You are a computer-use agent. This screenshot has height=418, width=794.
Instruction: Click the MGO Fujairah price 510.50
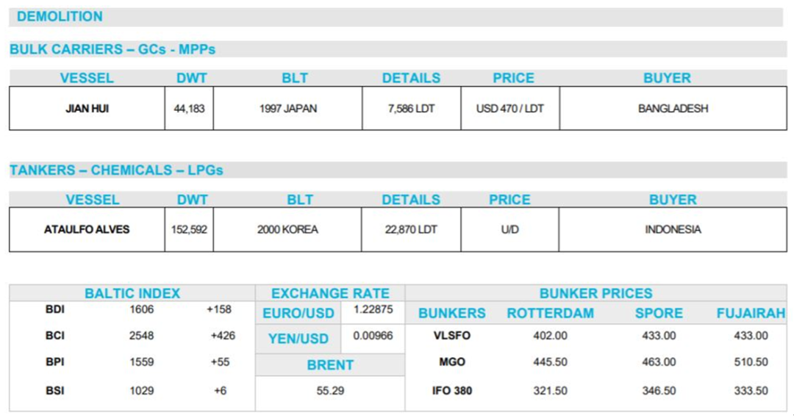[751, 362]
